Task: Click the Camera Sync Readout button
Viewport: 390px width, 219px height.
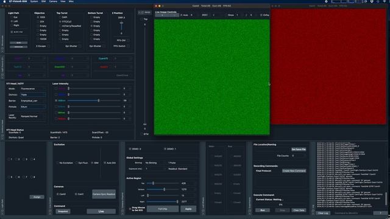Action: 104,194
